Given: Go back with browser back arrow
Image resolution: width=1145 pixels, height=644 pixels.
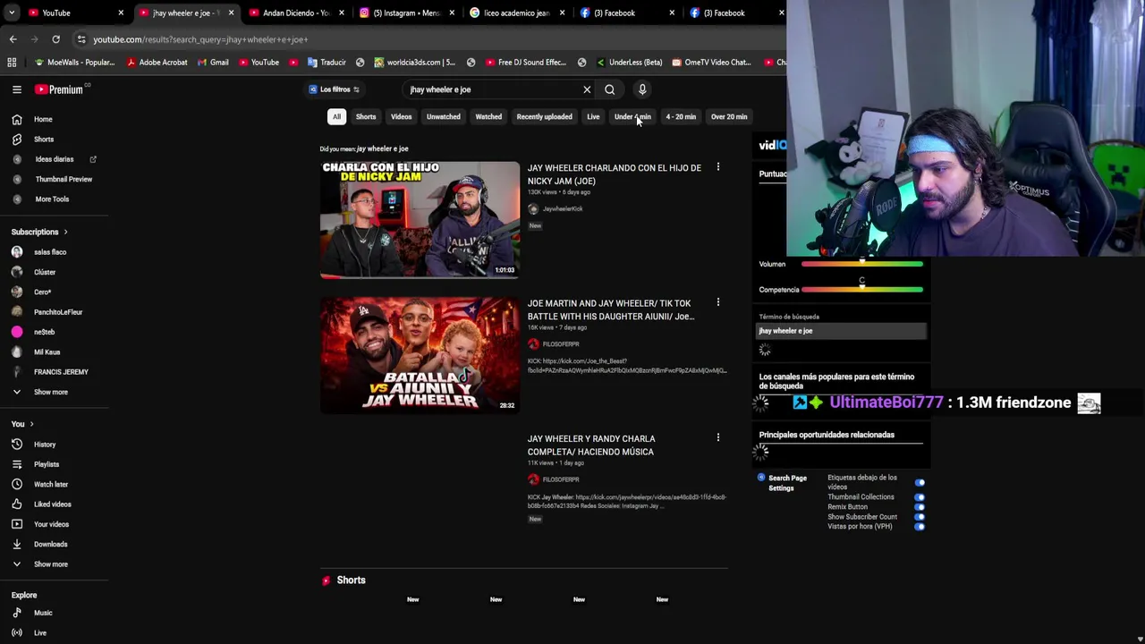Looking at the screenshot, I should (x=13, y=39).
